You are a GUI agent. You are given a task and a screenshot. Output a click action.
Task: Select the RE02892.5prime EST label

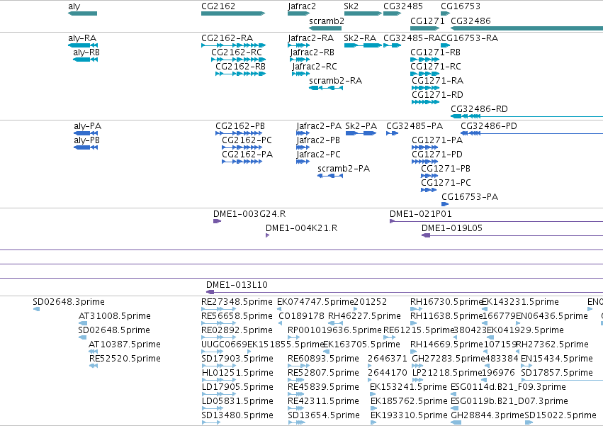point(237,330)
